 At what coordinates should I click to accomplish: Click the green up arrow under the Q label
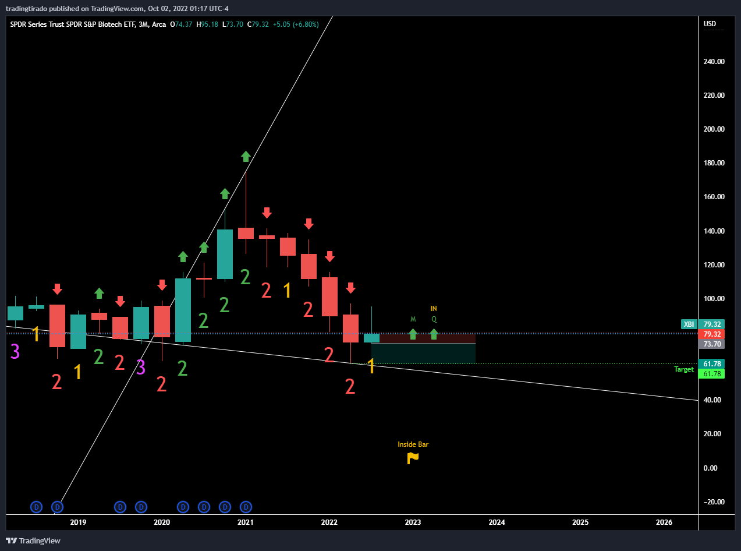[x=434, y=334]
